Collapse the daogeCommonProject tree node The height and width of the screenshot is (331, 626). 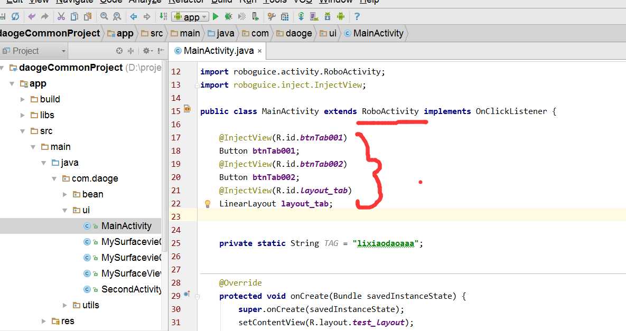coord(2,68)
